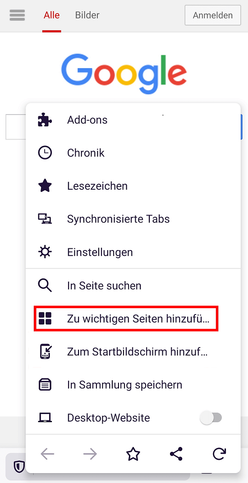The width and height of the screenshot is (248, 483).
Task: Click the Anmelden button
Action: point(212,15)
